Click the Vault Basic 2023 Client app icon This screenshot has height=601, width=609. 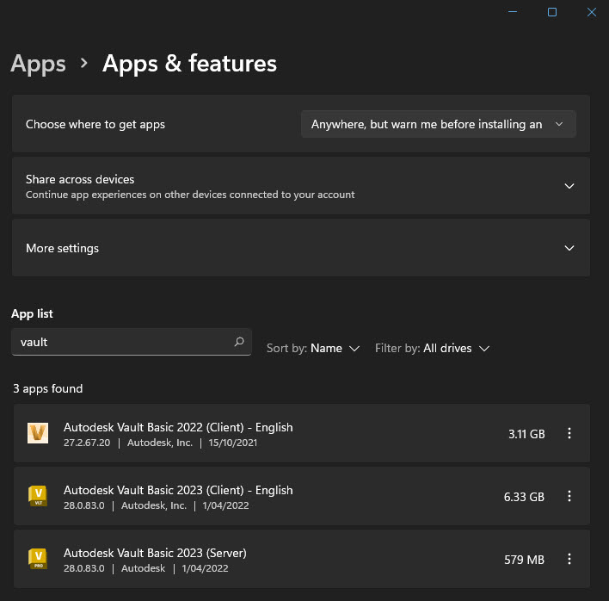[38, 496]
